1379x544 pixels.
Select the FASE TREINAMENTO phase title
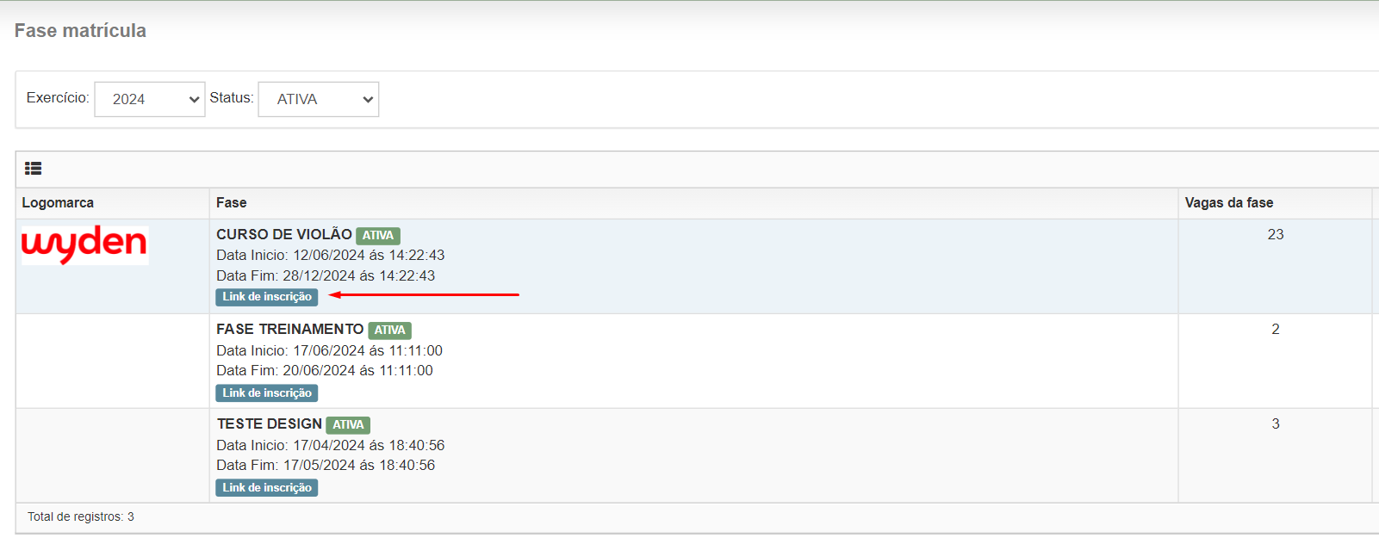click(290, 329)
